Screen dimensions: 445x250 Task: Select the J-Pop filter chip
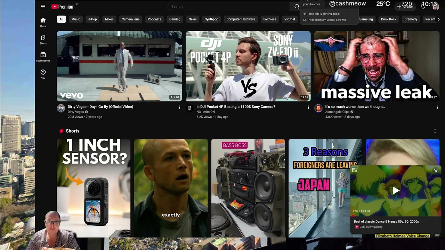click(92, 19)
